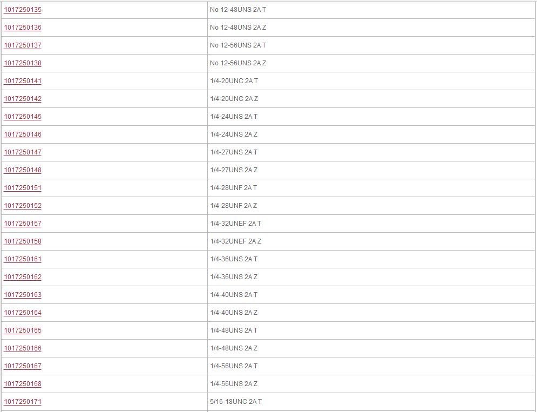
Task: Open part number link 1017250135
Action: coord(23,10)
